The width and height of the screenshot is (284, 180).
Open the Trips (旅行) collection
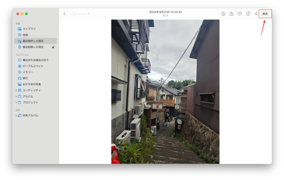click(x=25, y=78)
